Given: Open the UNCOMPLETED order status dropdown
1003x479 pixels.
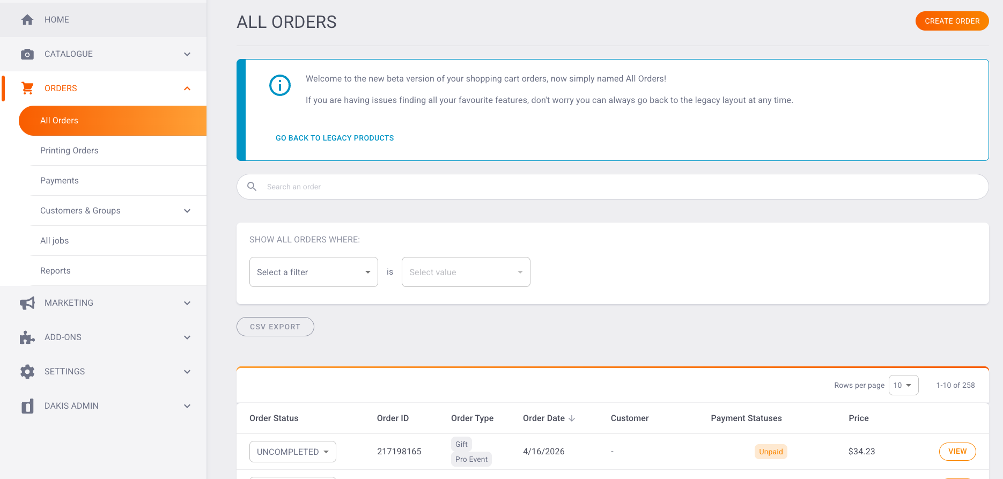Looking at the screenshot, I should point(293,452).
